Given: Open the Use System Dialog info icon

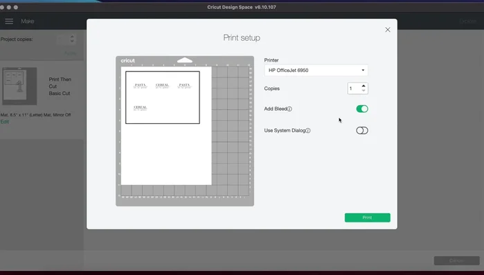Looking at the screenshot, I should tap(308, 130).
